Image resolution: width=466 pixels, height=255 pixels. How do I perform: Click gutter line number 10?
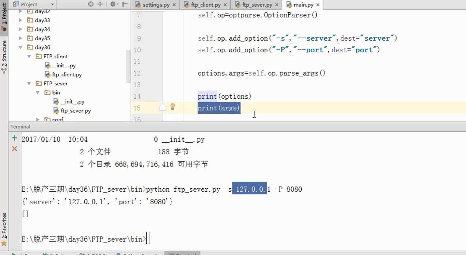pyautogui.click(x=137, y=50)
